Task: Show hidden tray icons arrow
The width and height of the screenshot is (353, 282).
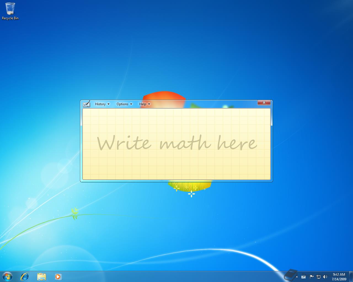Action: pyautogui.click(x=297, y=277)
